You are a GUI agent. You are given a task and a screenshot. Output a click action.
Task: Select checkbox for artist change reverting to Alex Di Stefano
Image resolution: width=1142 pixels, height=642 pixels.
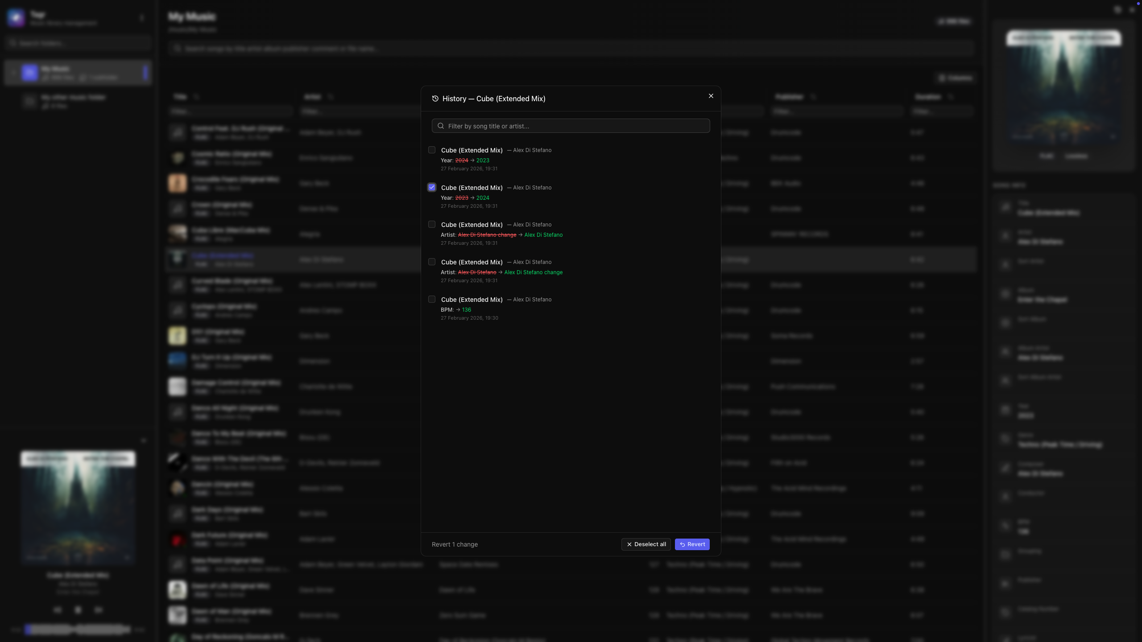pyautogui.click(x=431, y=224)
